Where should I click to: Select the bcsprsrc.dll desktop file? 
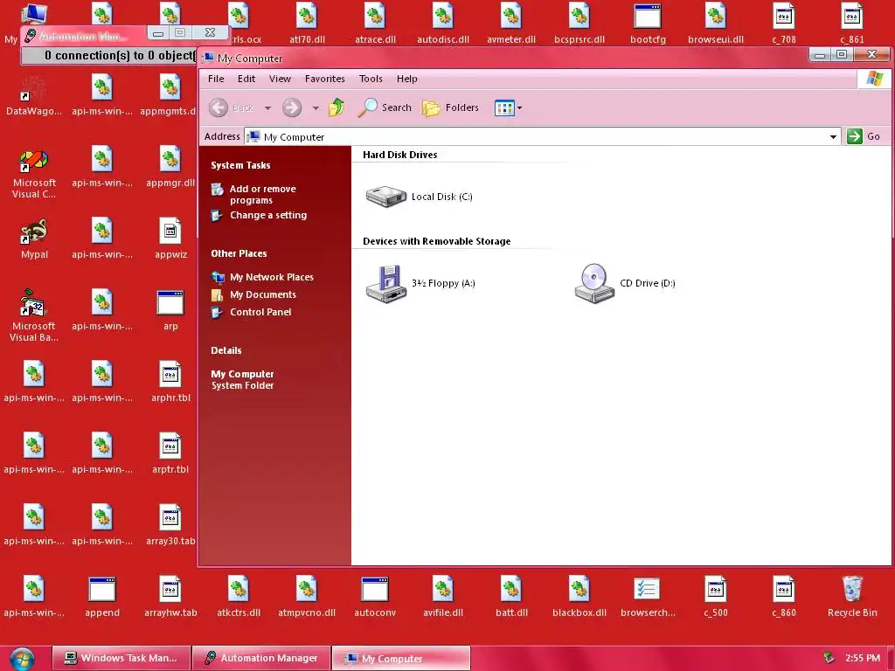579,24
